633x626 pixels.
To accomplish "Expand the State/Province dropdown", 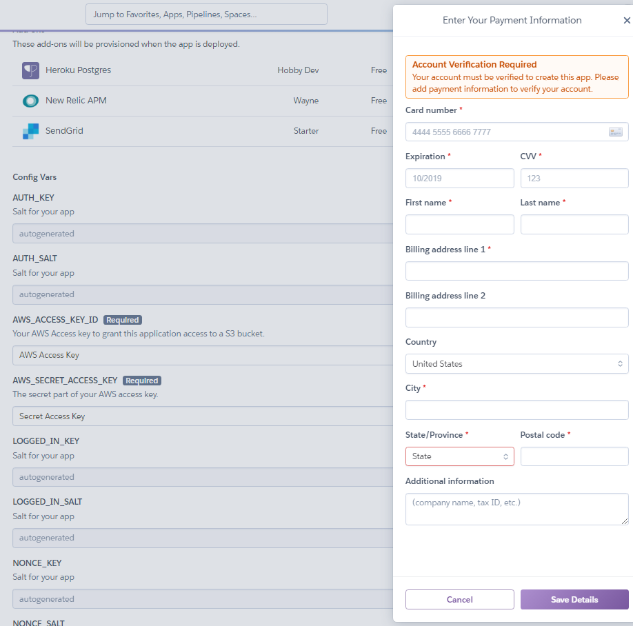I will click(459, 456).
